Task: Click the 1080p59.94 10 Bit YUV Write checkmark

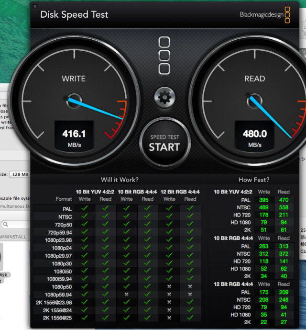Action: click(85, 294)
